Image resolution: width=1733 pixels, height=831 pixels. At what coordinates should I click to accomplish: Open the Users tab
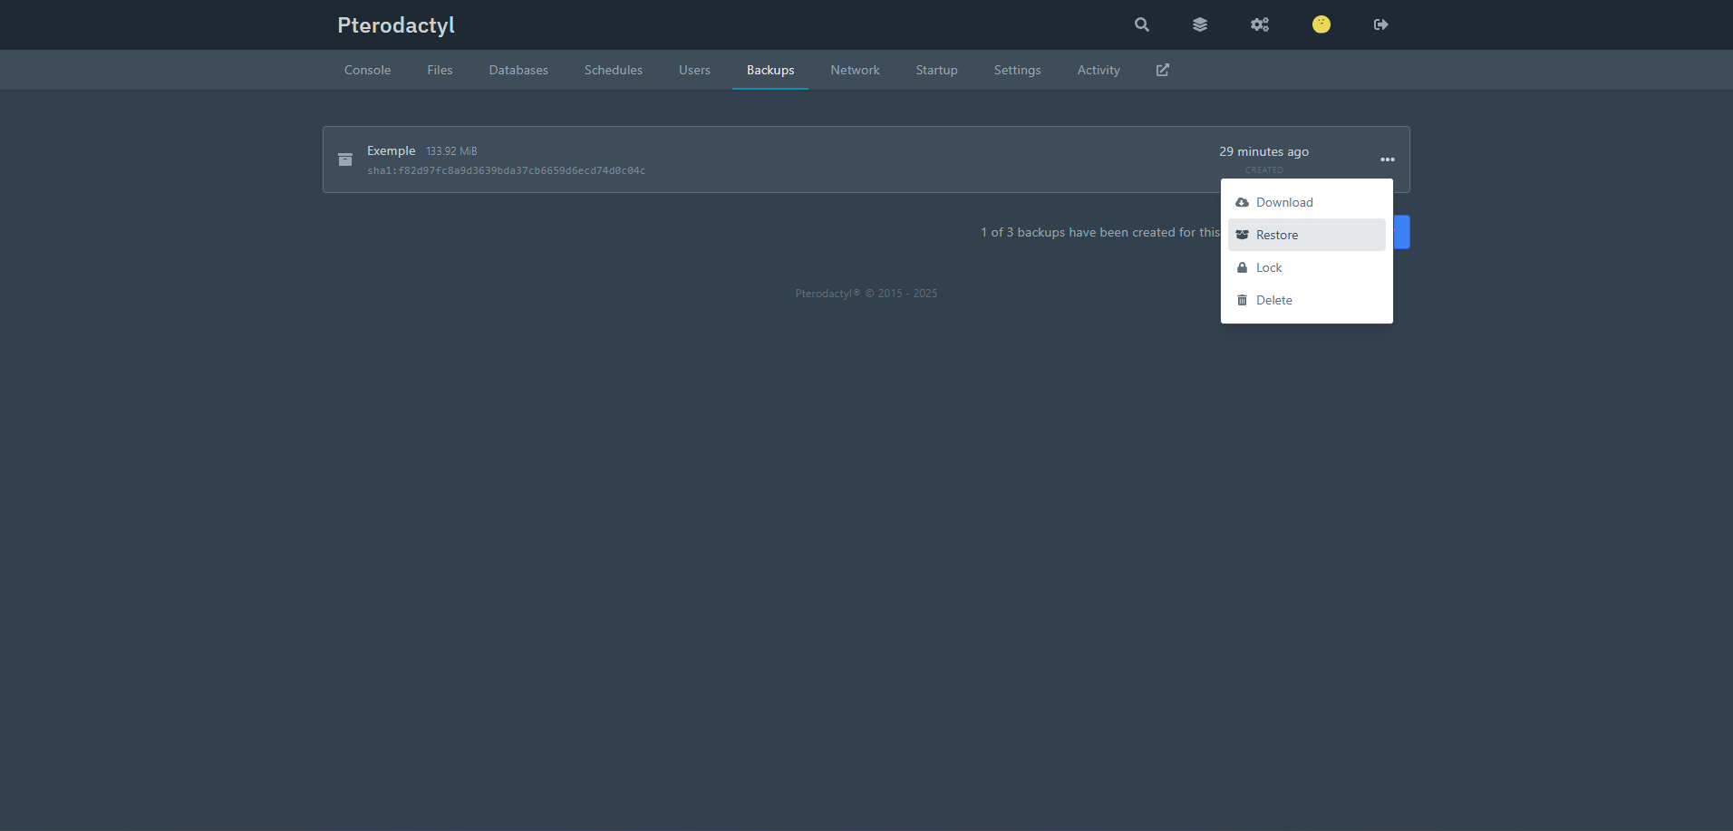tap(694, 70)
